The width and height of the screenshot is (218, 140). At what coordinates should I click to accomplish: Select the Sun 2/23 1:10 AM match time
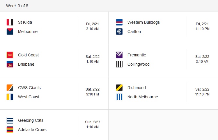coord(92,124)
